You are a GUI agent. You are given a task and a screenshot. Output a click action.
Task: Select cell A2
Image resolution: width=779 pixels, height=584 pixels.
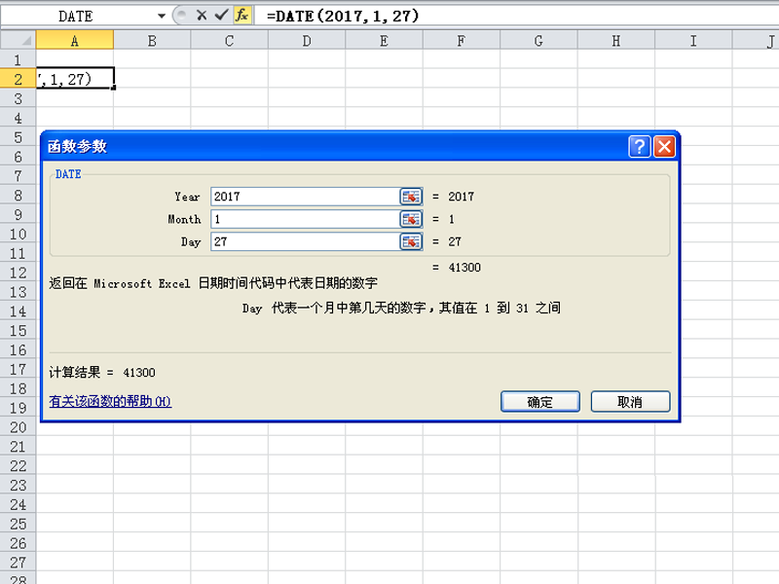click(x=75, y=76)
